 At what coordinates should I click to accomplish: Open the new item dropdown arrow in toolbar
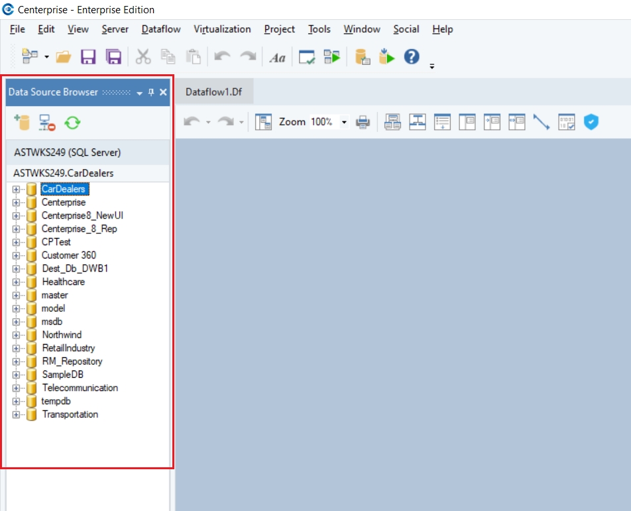click(46, 58)
